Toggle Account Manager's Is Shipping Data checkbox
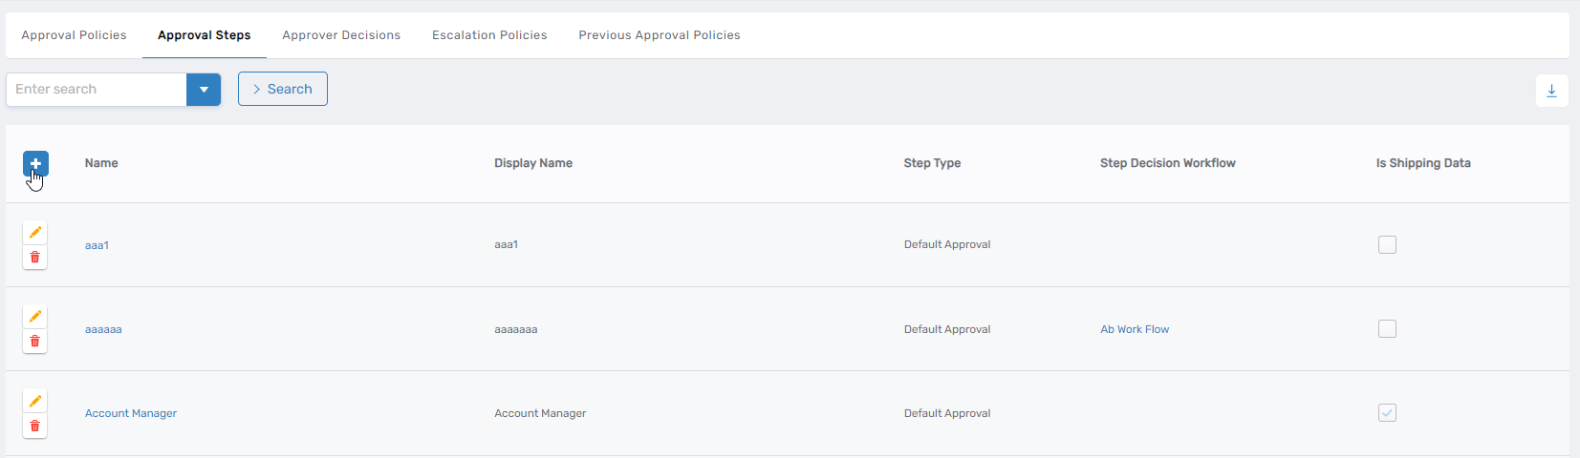Screen dimensions: 1580x458 point(1387,413)
